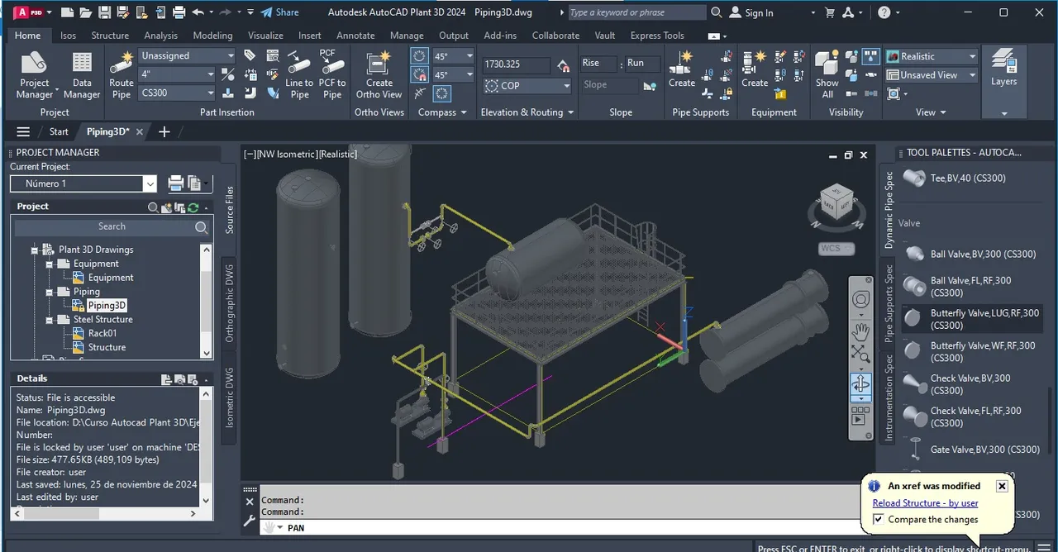Viewport: 1058px width, 552px height.
Task: Click the Sign In button
Action: pos(751,12)
